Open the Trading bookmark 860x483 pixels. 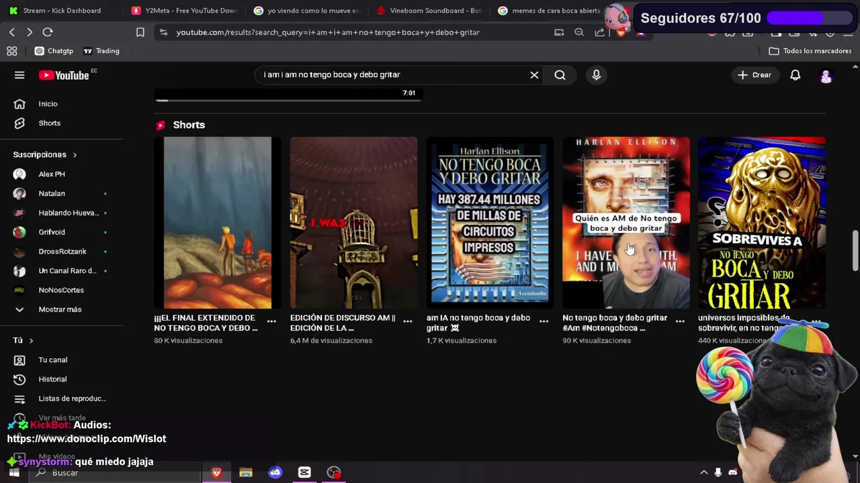(x=101, y=51)
